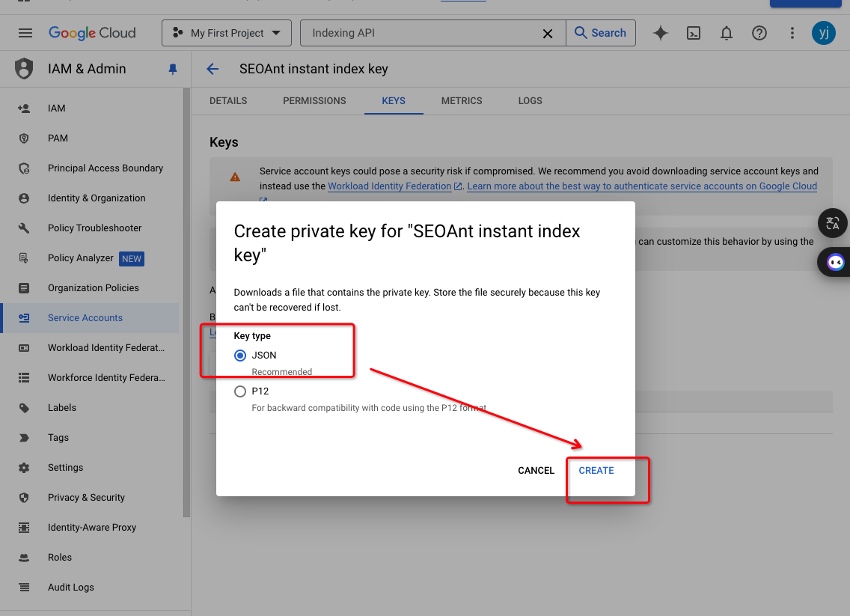Open the hamburger navigation menu
The image size is (850, 616).
tap(25, 33)
